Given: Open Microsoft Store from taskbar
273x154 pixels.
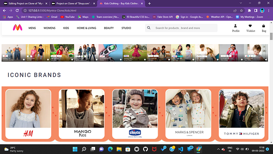Looking at the screenshot, I should (x=128, y=149).
